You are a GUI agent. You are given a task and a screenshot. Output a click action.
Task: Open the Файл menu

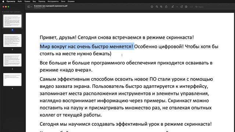[x=20, y=1]
